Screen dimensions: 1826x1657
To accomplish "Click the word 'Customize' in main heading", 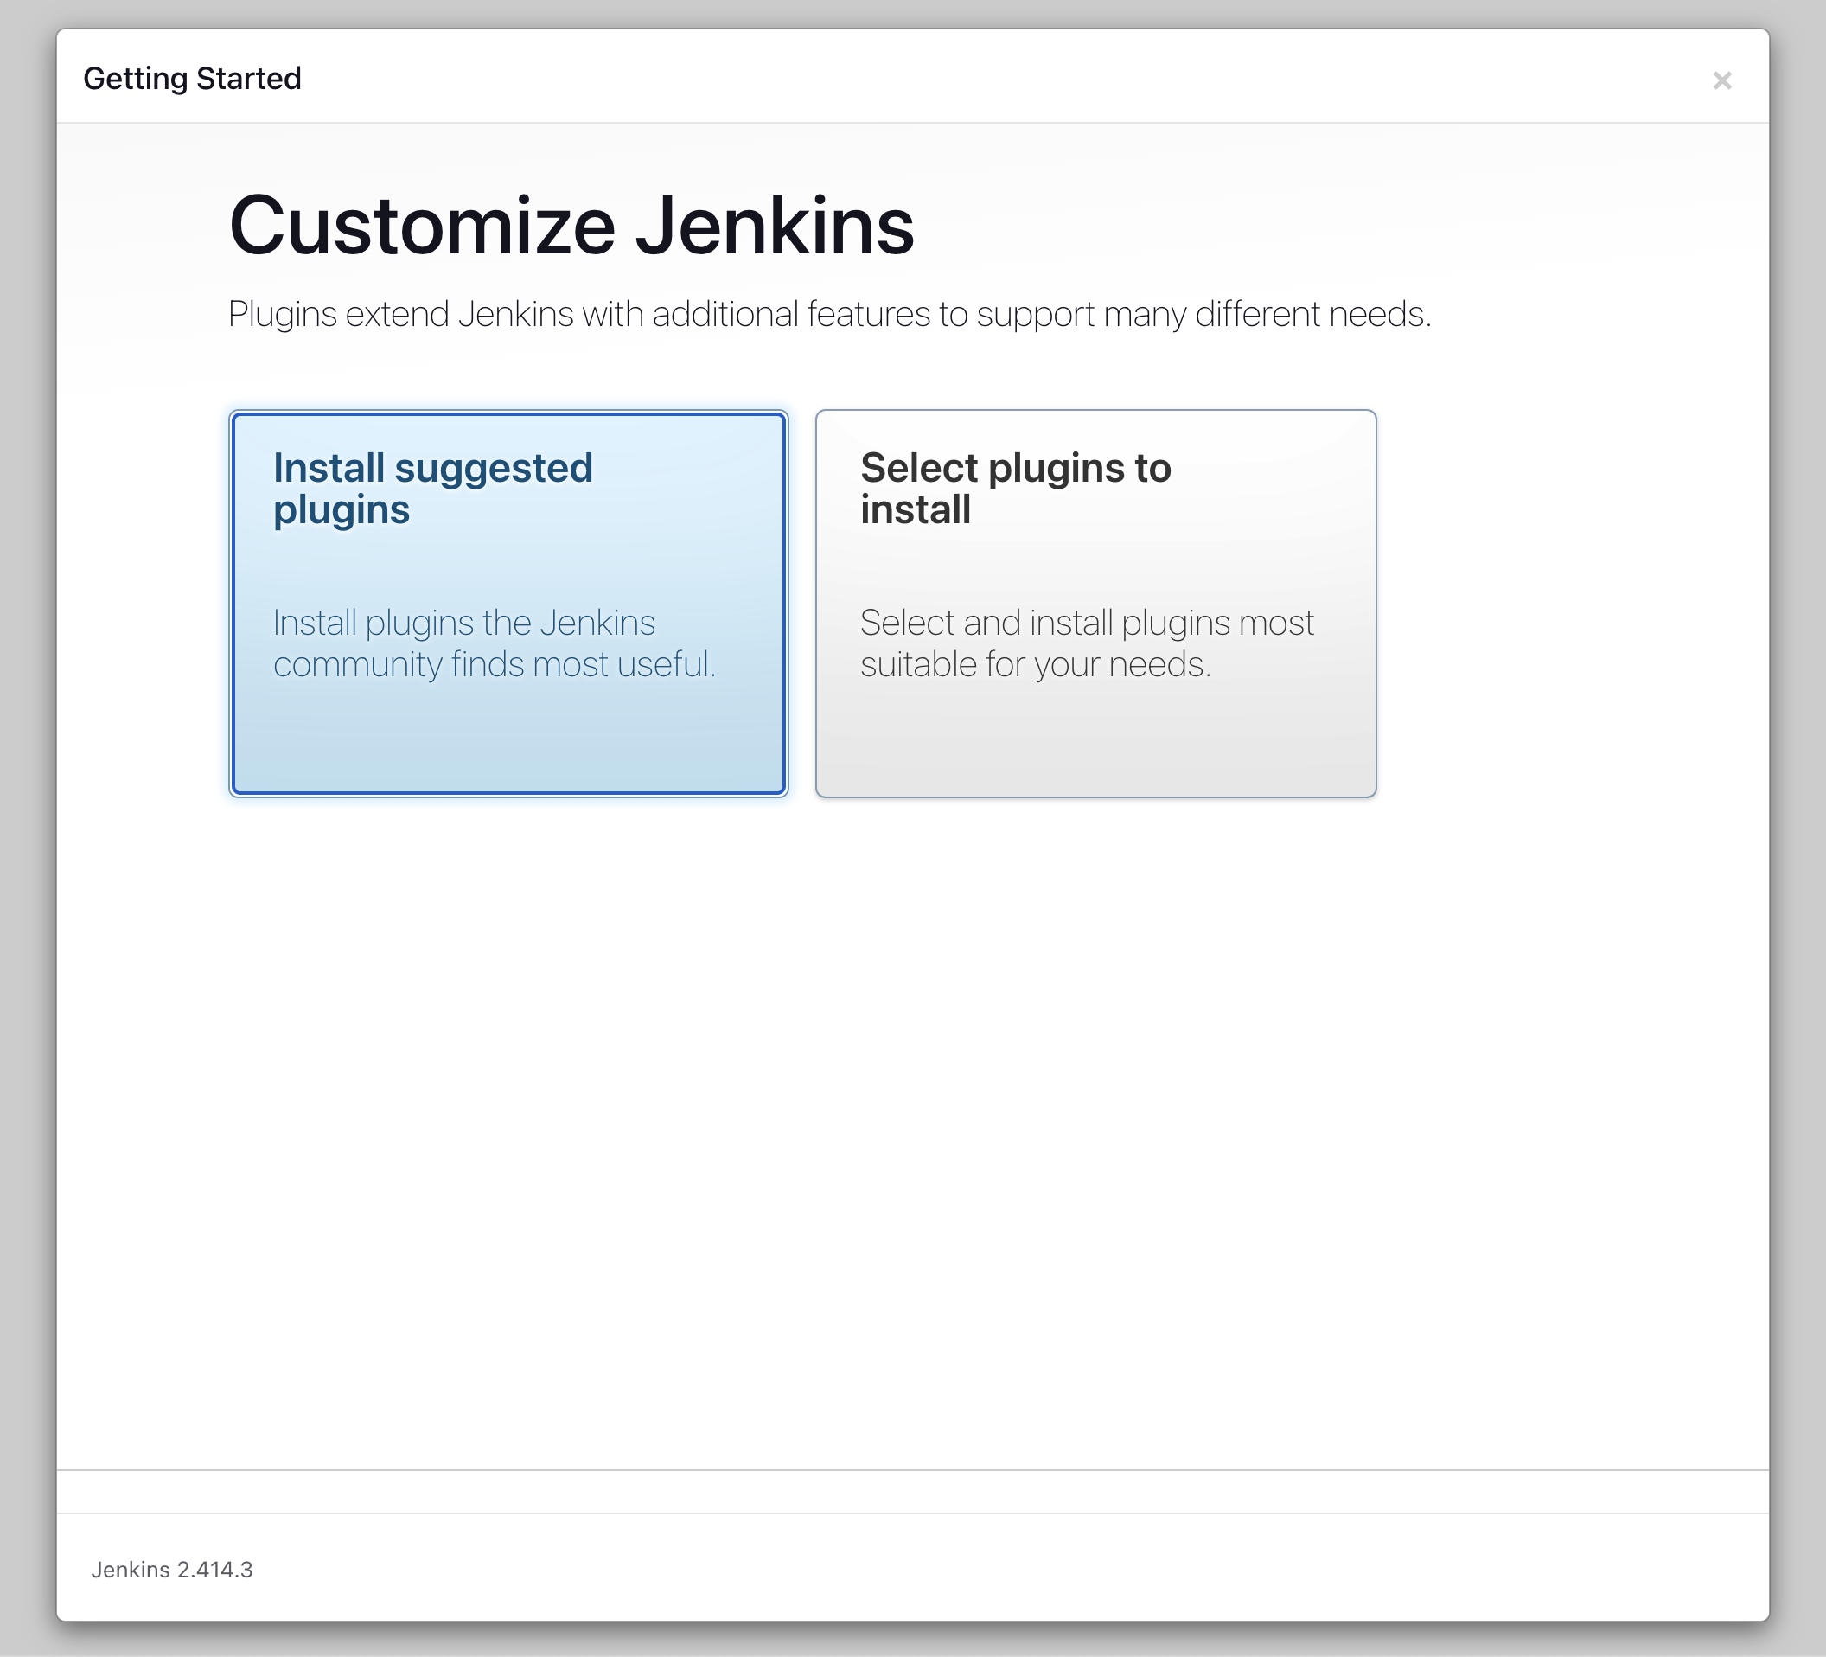I will pos(422,227).
